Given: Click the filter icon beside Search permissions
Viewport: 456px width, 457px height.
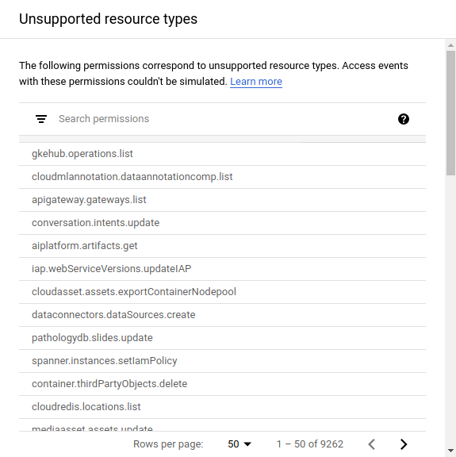Looking at the screenshot, I should pos(41,119).
